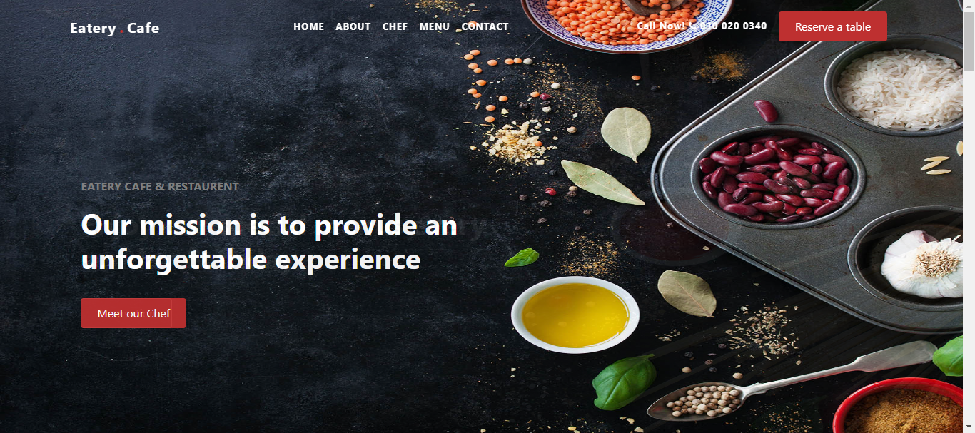The image size is (975, 433).
Task: Click the Our mission headline text
Action: (x=269, y=242)
